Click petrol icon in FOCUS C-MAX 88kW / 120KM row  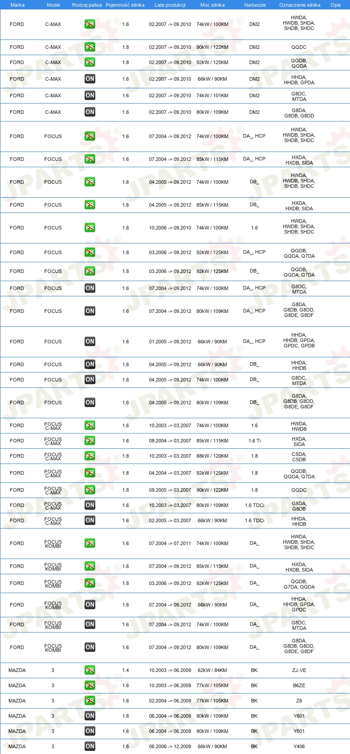(90, 456)
